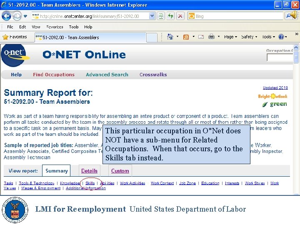Click the blue Help question mark icon
Image resolution: width=300 pixels, height=225 pixels.
coord(281,37)
